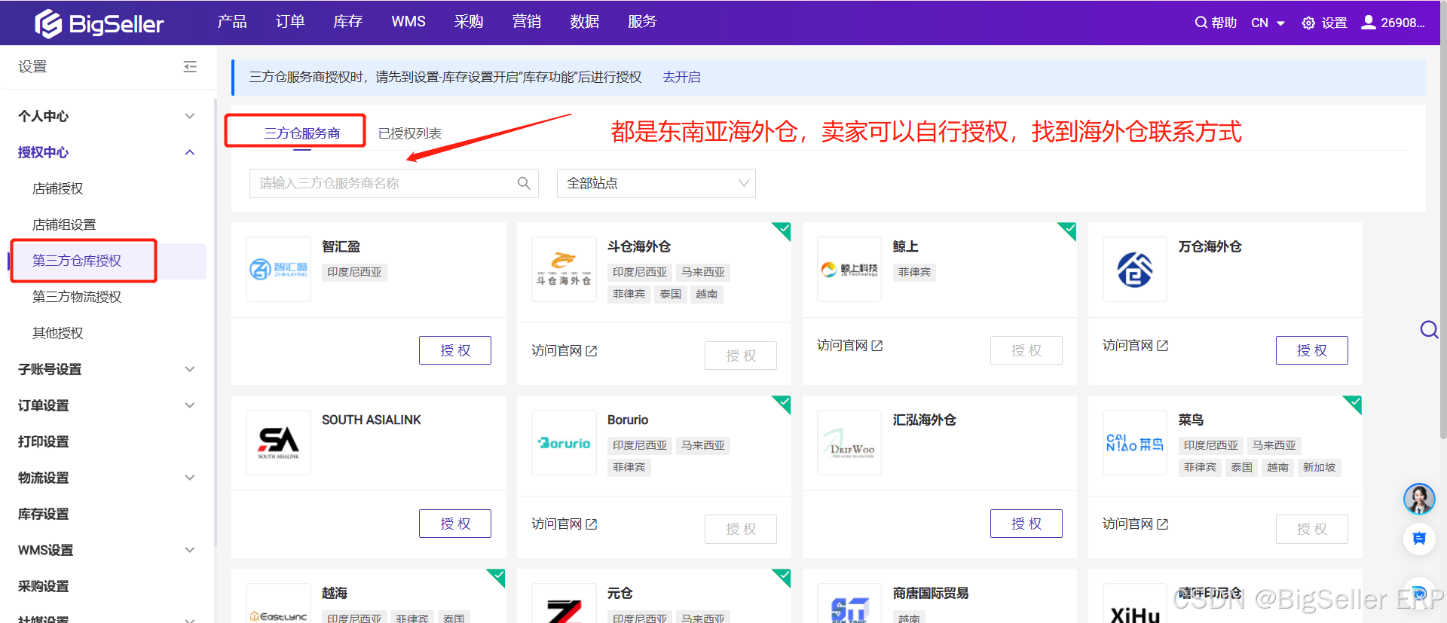Open the 产品 top menu
This screenshot has height=623, width=1447.
[232, 22]
